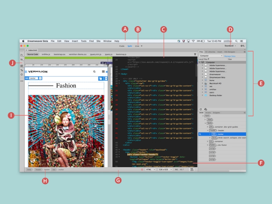Expand the head element in DOM panel

click(x=205, y=120)
